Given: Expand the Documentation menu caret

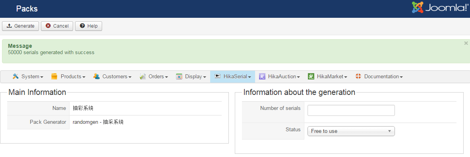Looking at the screenshot, I should tap(401, 77).
